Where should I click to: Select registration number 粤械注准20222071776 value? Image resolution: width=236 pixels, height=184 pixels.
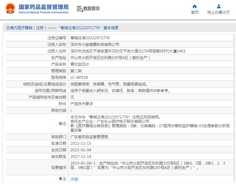90,38
